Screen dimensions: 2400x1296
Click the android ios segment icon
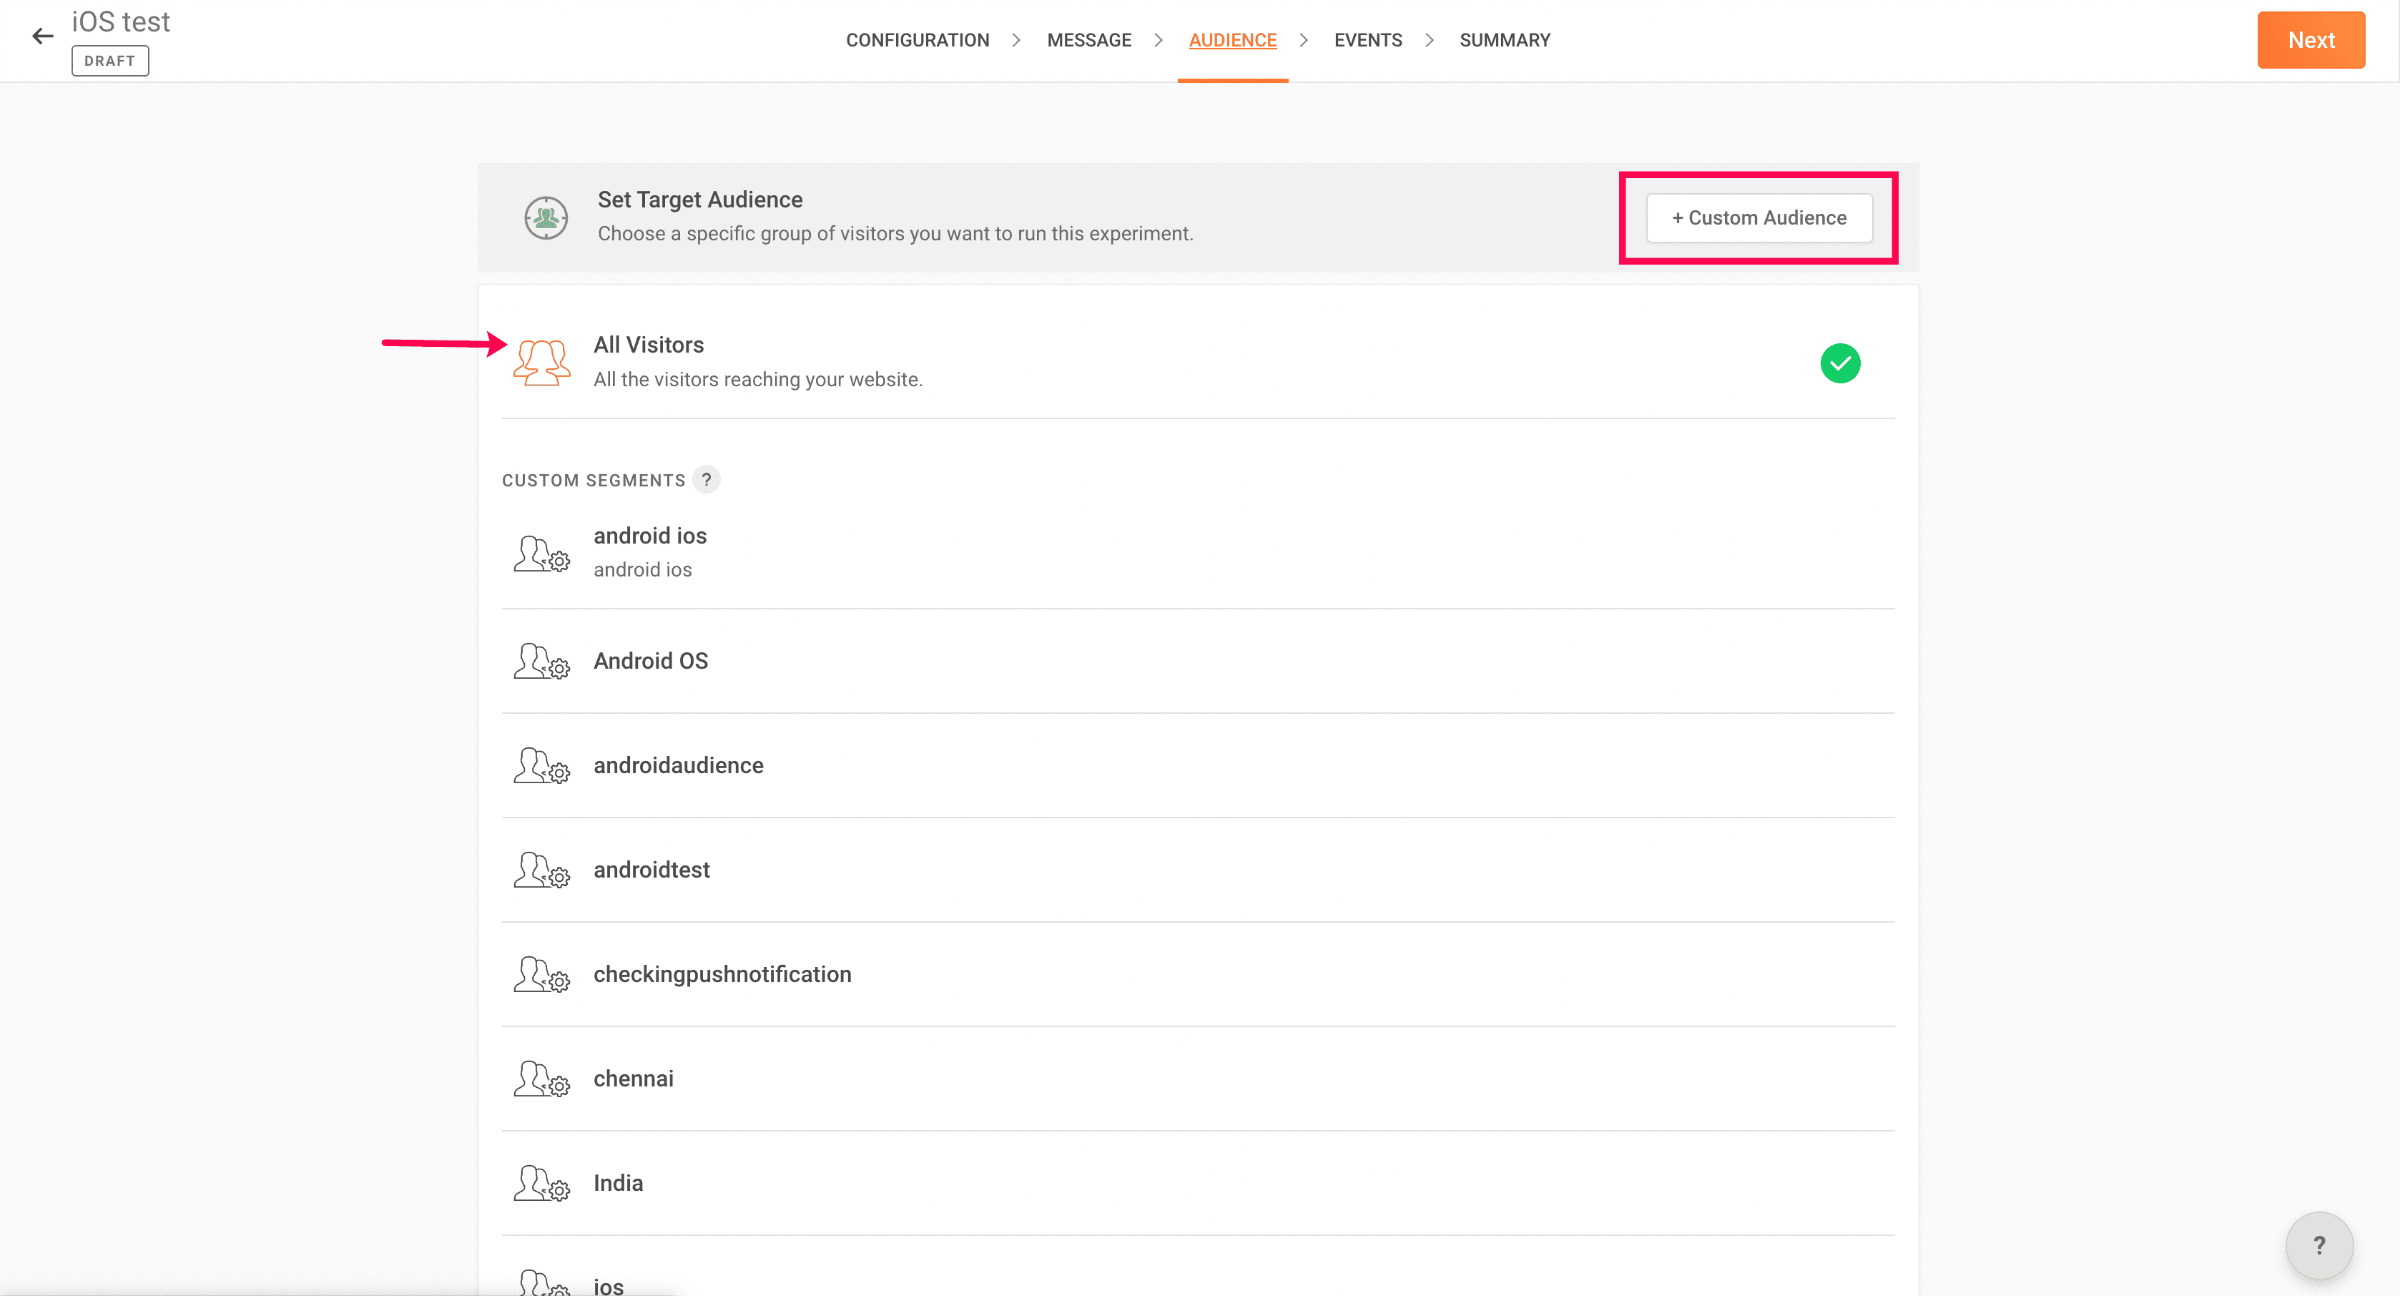(541, 554)
